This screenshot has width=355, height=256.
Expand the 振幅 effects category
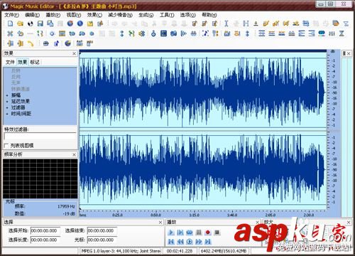coord(16,95)
